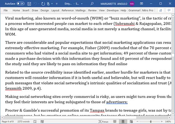Image resolution: width=175 pixels, height=124 pixels.
Task: Click the Undo arrow icon
Action: pos(35,4)
